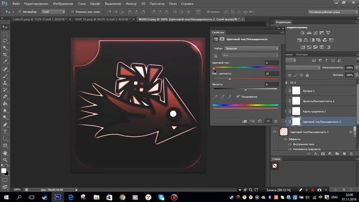Select the Карта градиента 1 layer thumbnail
This screenshot has height=202, width=359.
296,111
